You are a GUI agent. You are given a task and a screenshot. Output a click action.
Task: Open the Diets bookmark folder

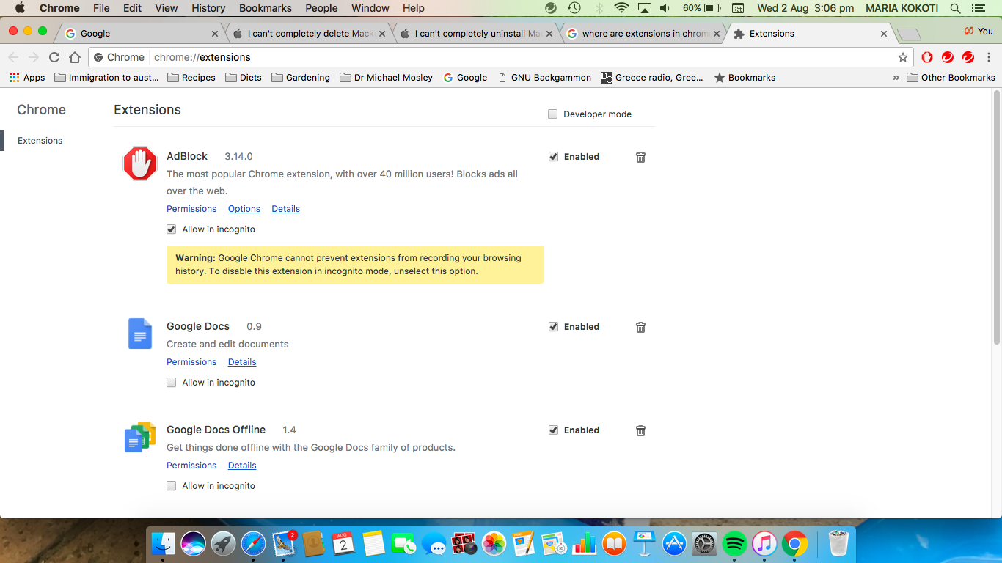244,77
